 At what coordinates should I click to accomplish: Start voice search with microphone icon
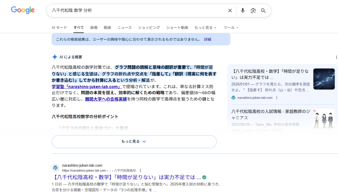(x=243, y=11)
